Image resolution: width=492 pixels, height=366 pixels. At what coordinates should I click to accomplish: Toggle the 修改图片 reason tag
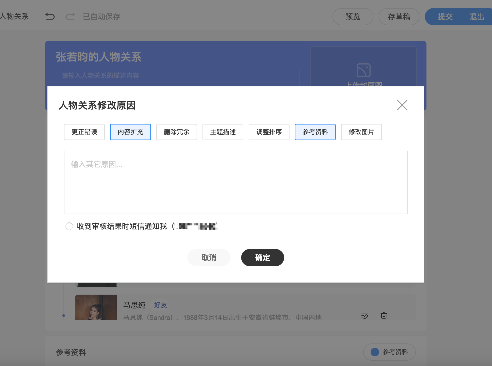pos(361,132)
